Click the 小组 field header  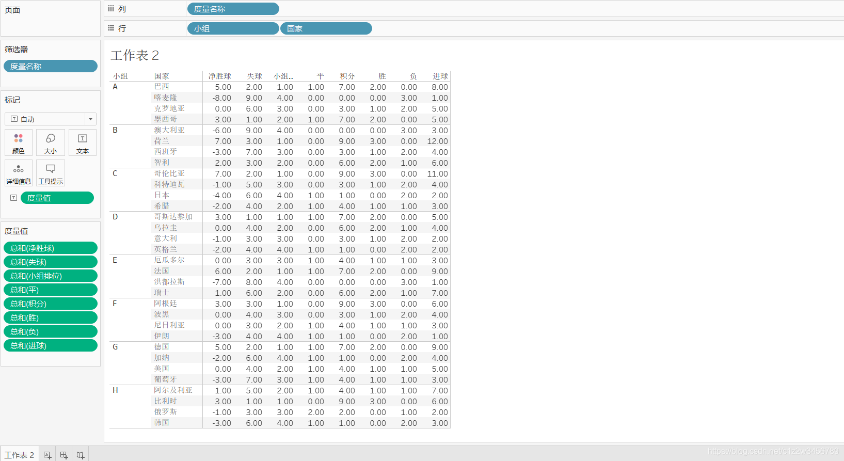(x=120, y=76)
